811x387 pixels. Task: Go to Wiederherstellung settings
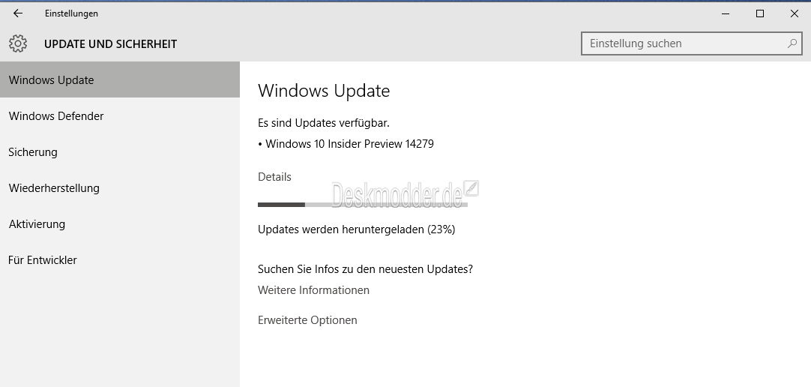click(x=120, y=187)
